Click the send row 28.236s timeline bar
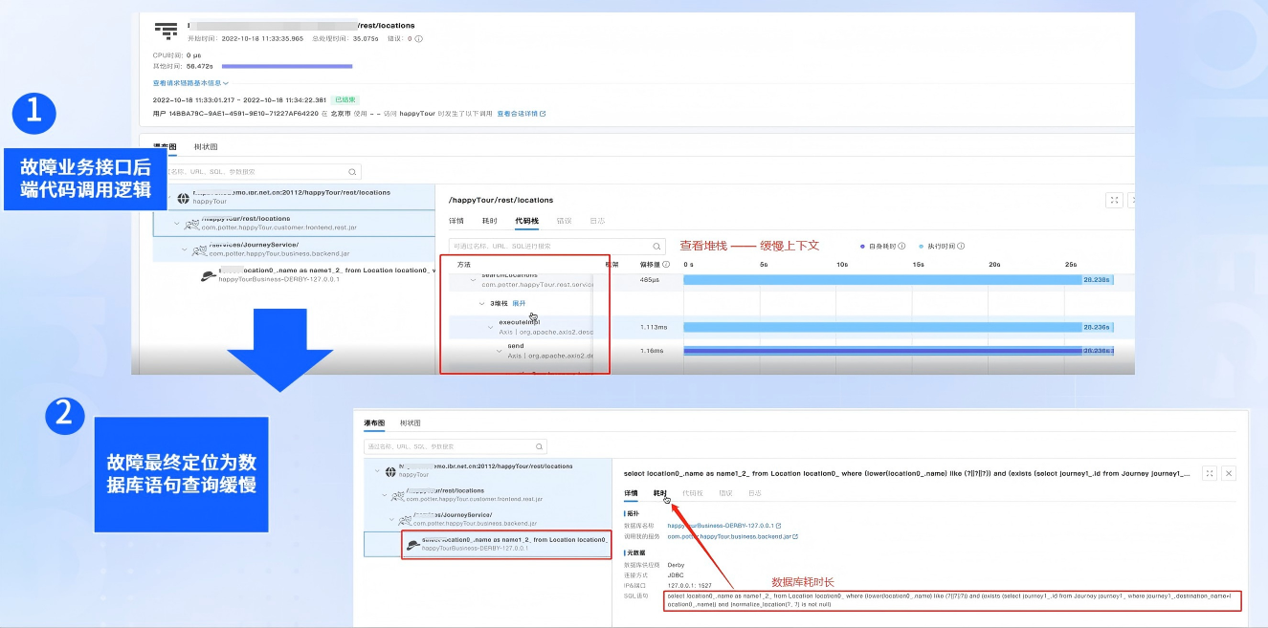 pyautogui.click(x=899, y=351)
